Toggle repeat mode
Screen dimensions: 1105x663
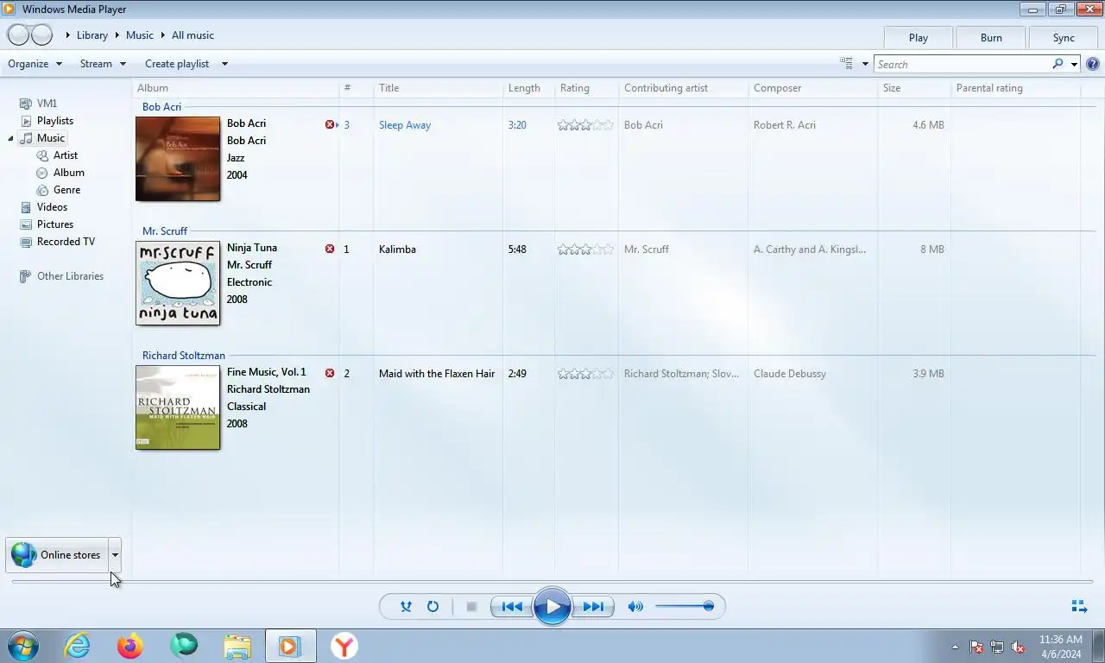(433, 607)
